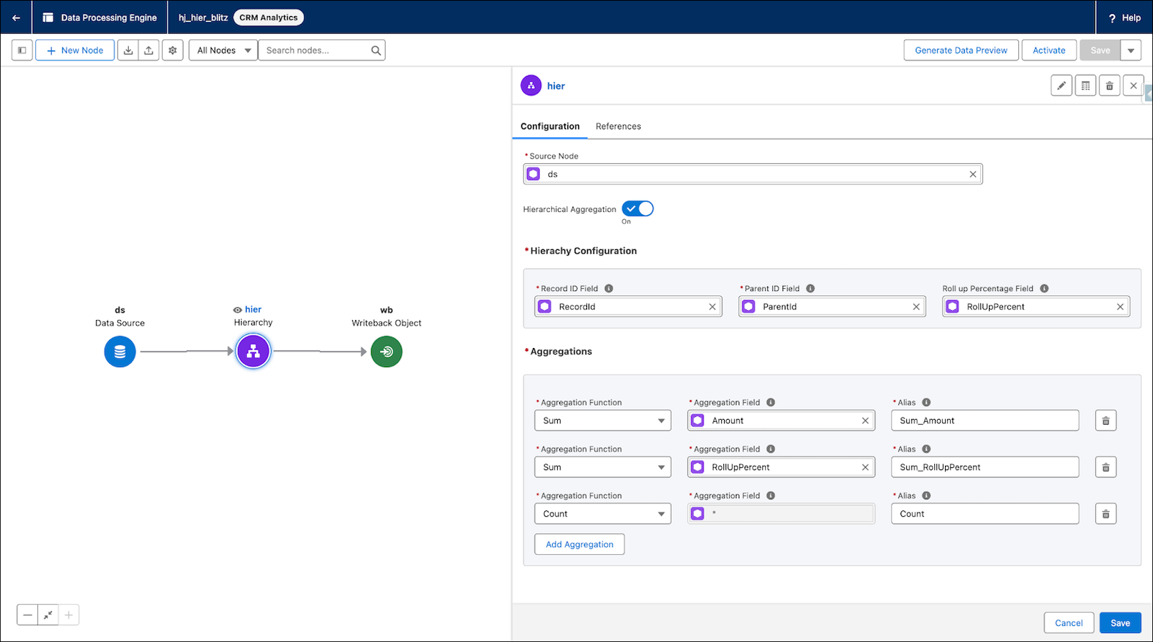1153x642 pixels.
Task: Open the All Nodes filter dropdown
Action: pyautogui.click(x=223, y=50)
